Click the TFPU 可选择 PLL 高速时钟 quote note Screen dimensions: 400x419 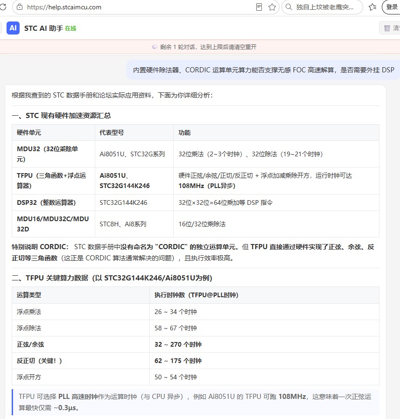coord(195,402)
